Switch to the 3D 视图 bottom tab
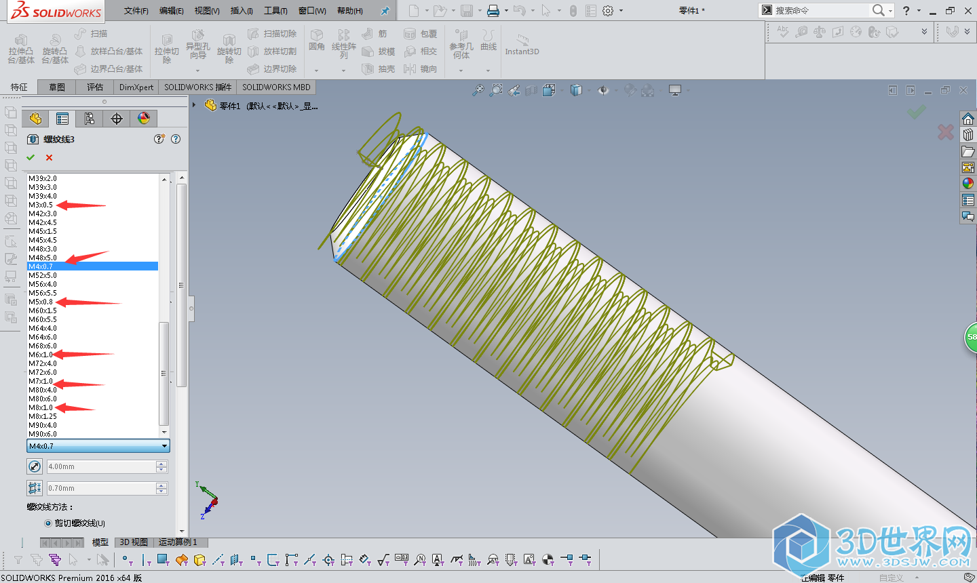Screen dimensions: 977x583 point(134,542)
